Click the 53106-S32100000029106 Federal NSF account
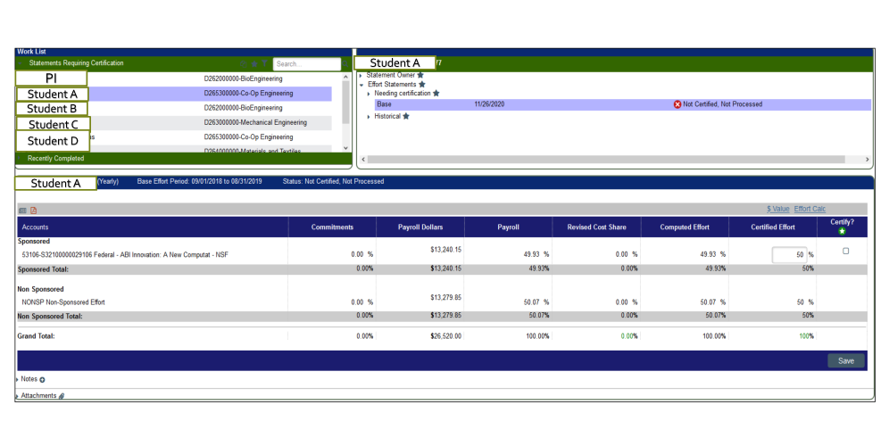The width and height of the screenshot is (889, 446). [x=125, y=255]
